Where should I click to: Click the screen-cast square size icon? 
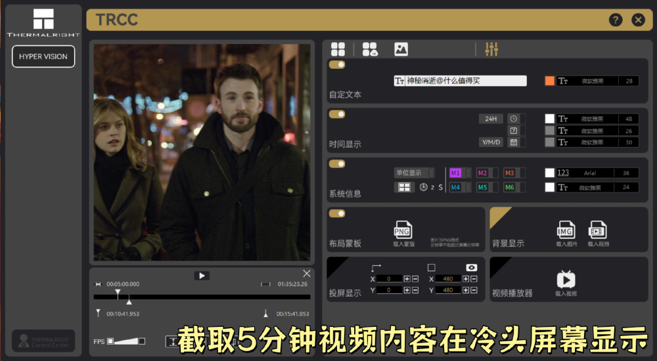click(431, 267)
